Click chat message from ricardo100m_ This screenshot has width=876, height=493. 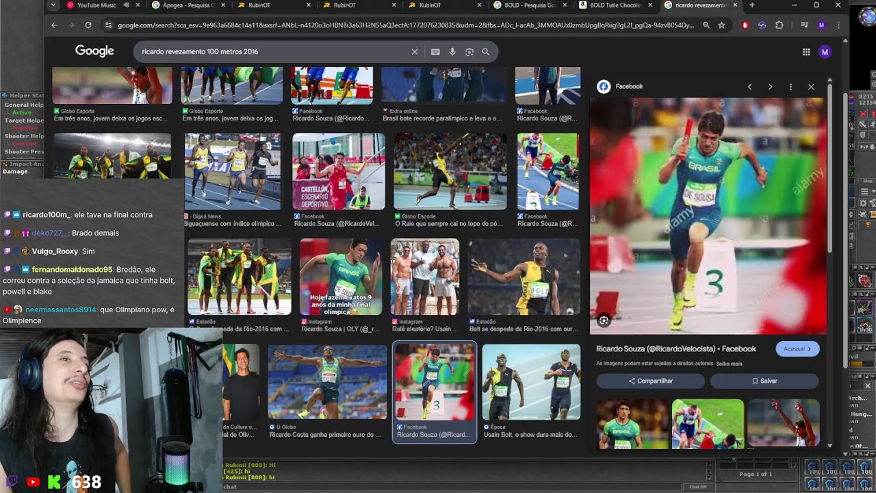tap(79, 215)
